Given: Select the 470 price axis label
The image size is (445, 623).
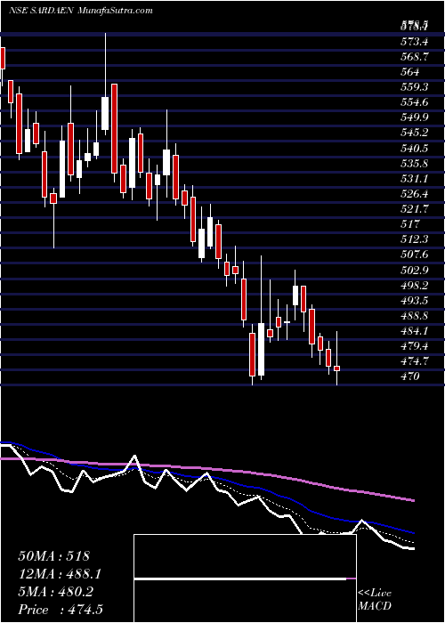Looking at the screenshot, I should 410,376.
